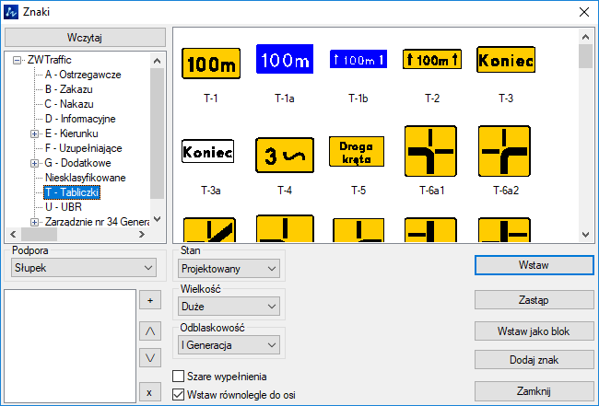Screen dimensions: 599x406
Task: Uncheck Wstaw równolegle do osi
Action: 180,395
